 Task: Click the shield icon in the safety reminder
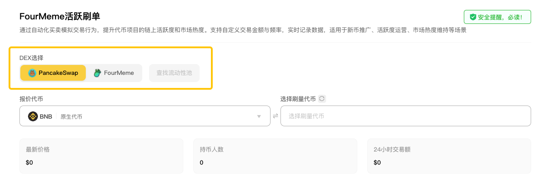point(473,17)
